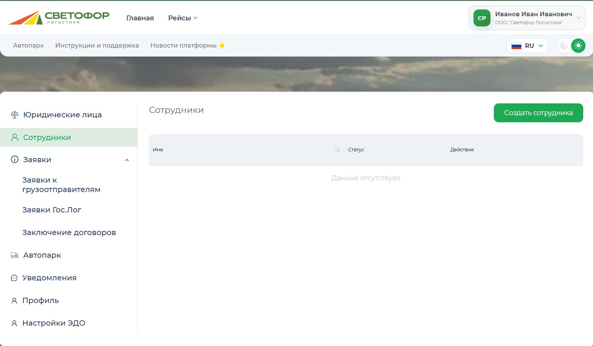The height and width of the screenshot is (346, 593).
Task: Click the Создать сотрудника button
Action: tap(538, 113)
